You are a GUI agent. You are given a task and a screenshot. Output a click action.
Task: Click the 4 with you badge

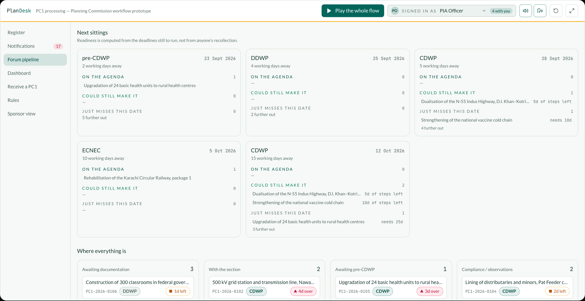tap(501, 11)
